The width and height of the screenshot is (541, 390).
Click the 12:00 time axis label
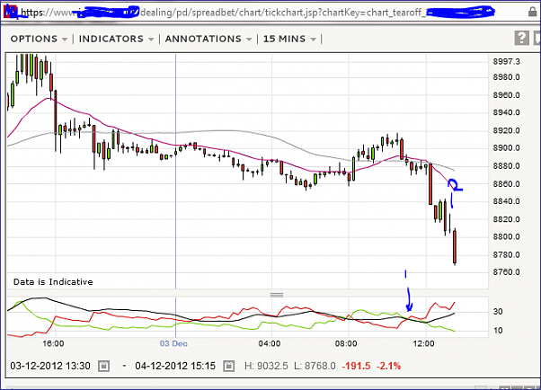click(423, 344)
